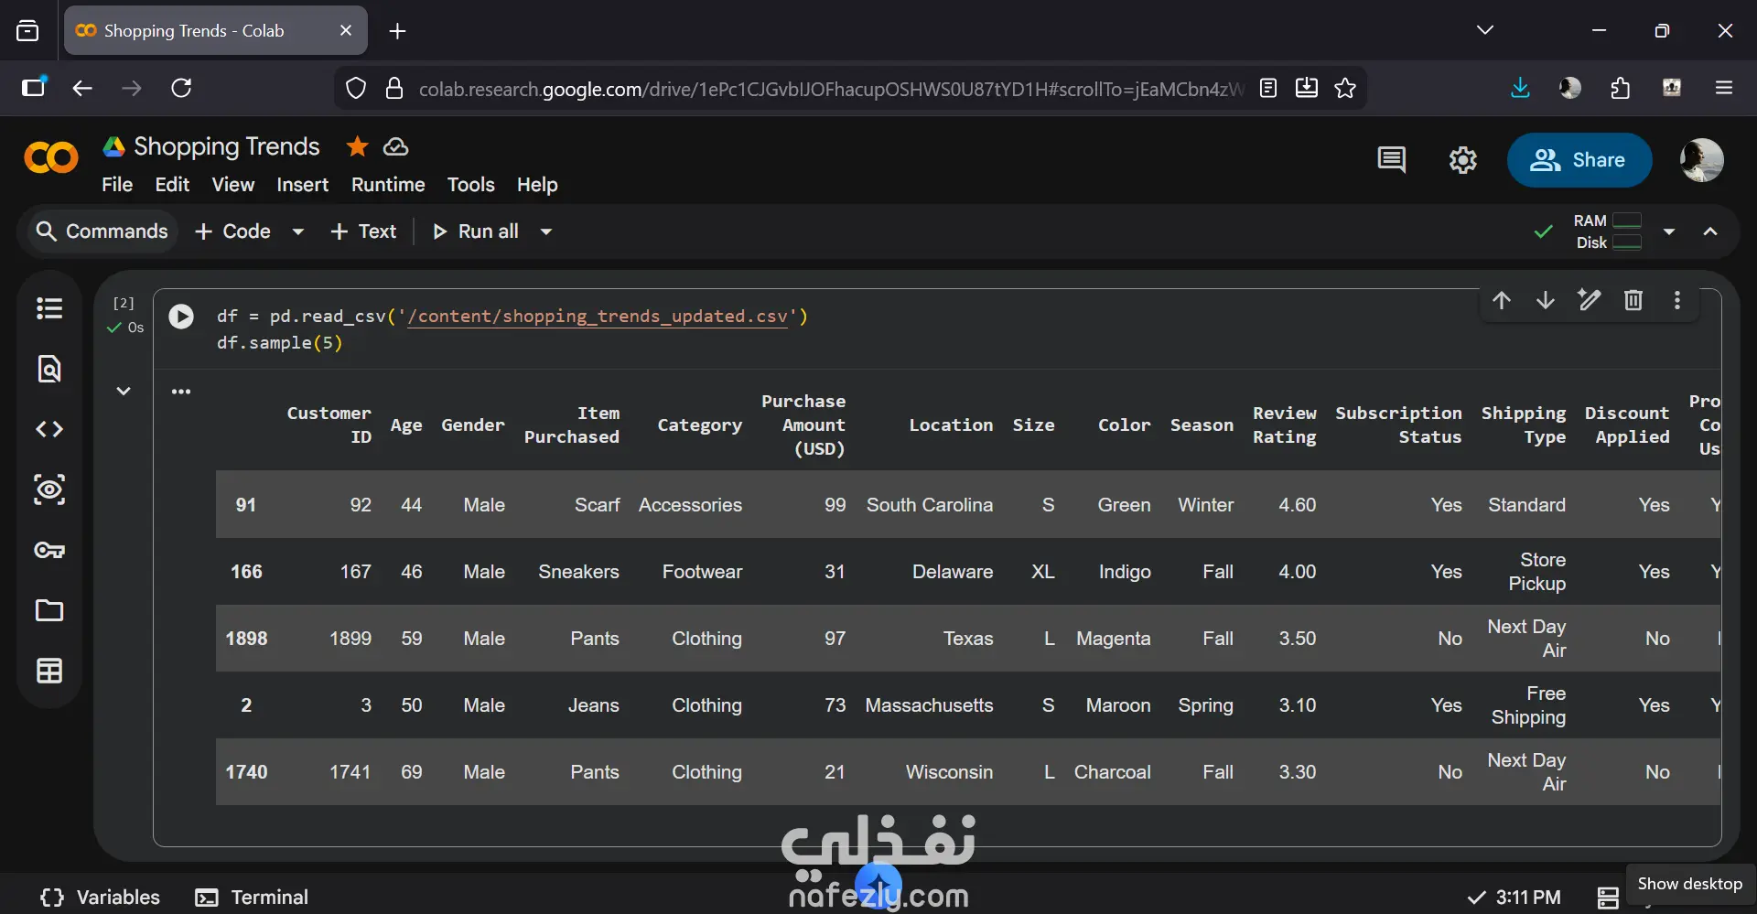
Task: Collapse the Colab header with the chevron
Action: (x=1710, y=231)
